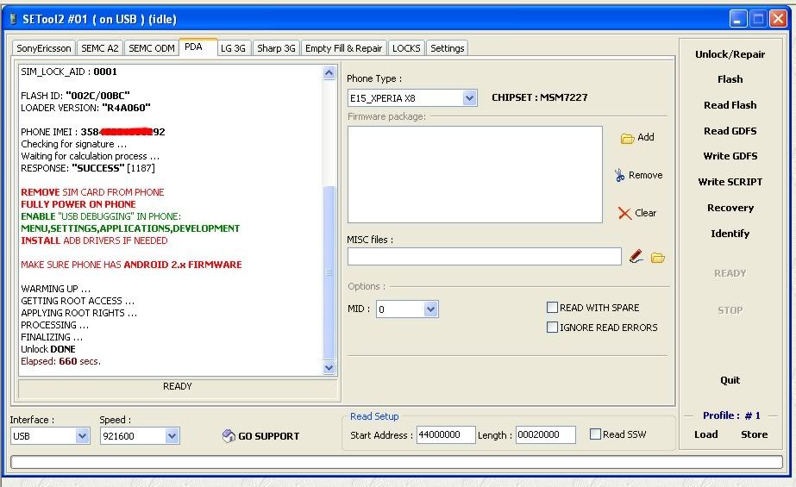This screenshot has height=487, width=796.
Task: Click inside the Firmware package list box
Action: [x=475, y=174]
